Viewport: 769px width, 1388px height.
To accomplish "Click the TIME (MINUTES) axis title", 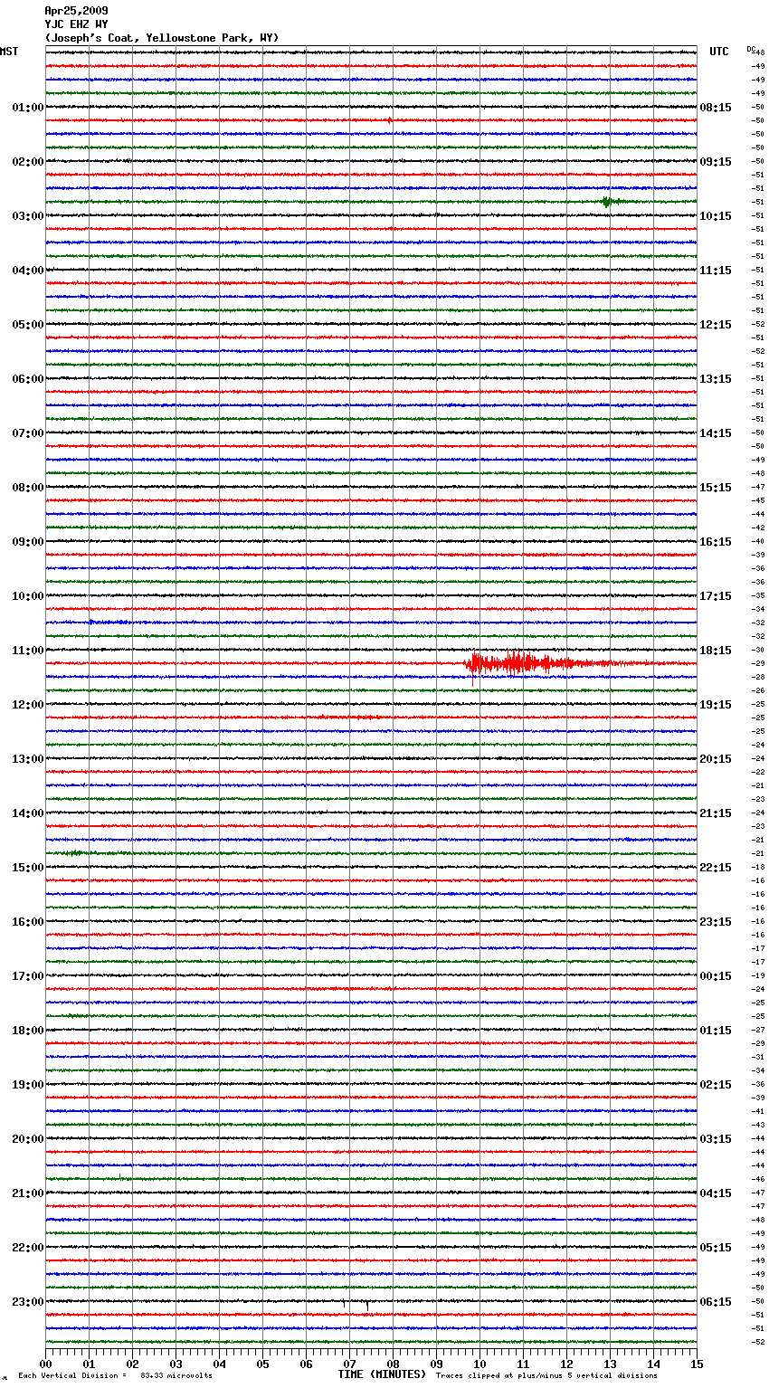I will tap(382, 1374).
